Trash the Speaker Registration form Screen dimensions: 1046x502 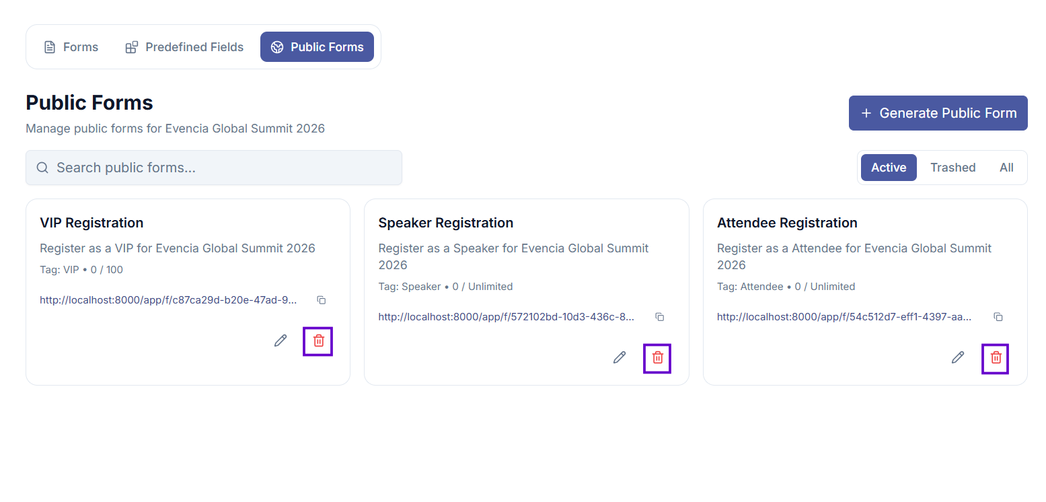pyautogui.click(x=657, y=358)
